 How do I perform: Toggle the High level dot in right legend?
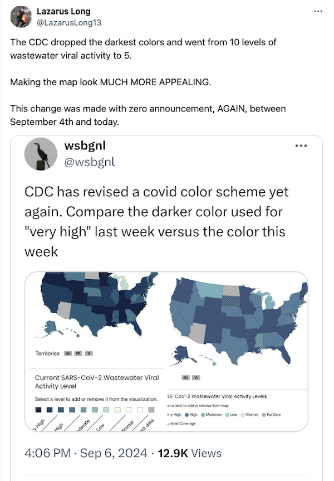coord(188,414)
